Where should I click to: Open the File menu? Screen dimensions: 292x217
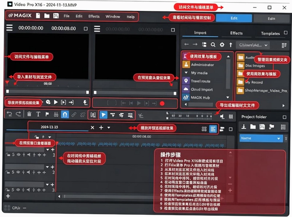[x=66, y=16]
